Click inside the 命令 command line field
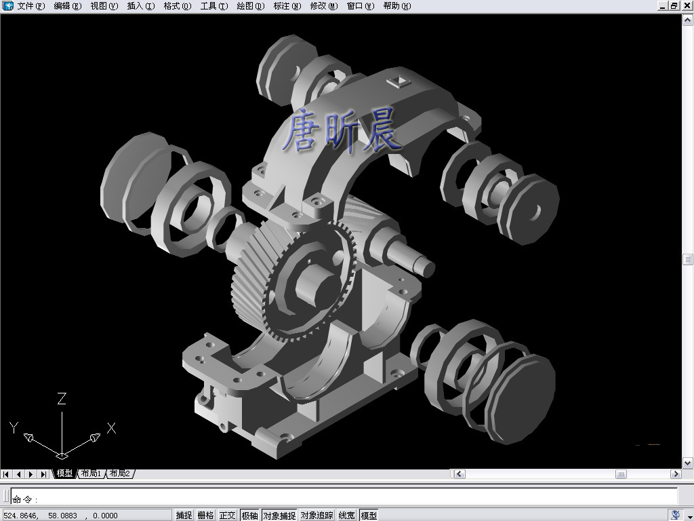Image resolution: width=694 pixels, height=521 pixels. tap(344, 497)
